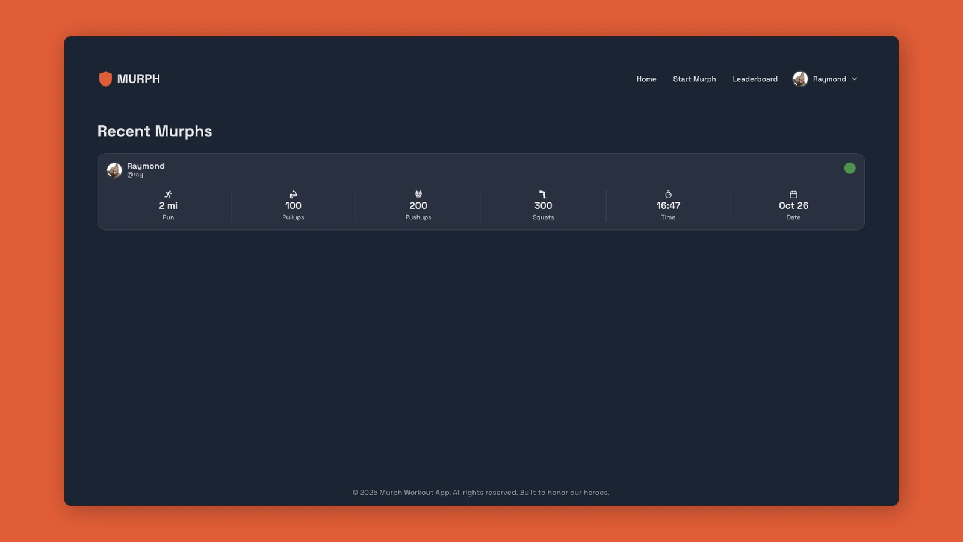Click the stopwatch Time icon
Image resolution: width=963 pixels, height=542 pixels.
[668, 194]
